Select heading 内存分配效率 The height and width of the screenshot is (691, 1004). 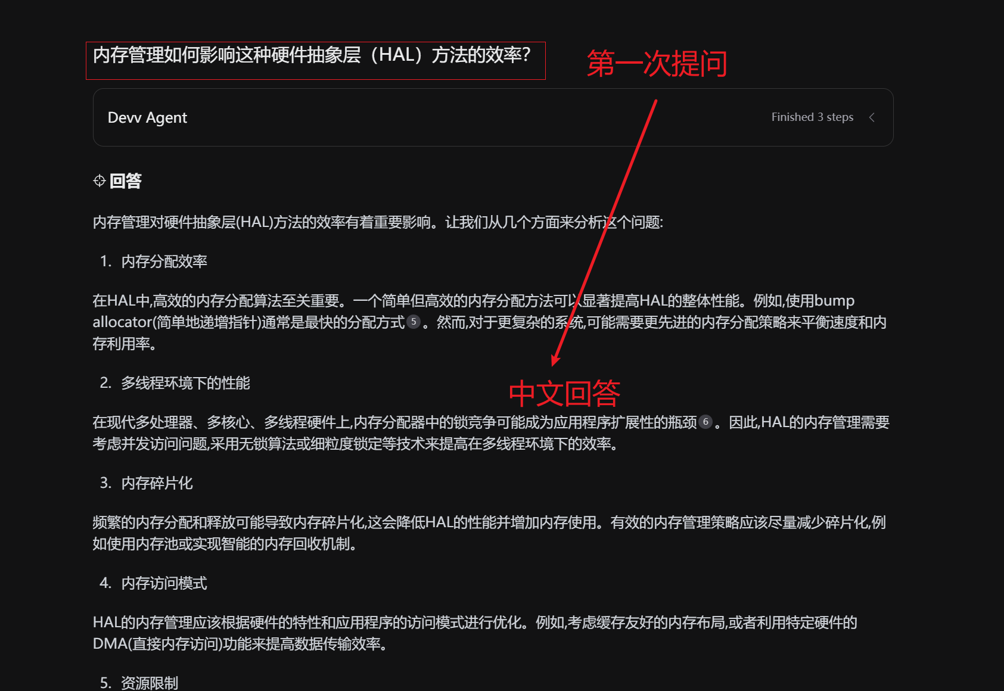point(165,260)
